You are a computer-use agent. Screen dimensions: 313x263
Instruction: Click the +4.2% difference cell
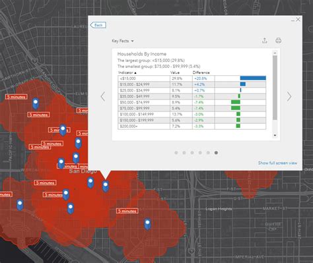[203, 84]
